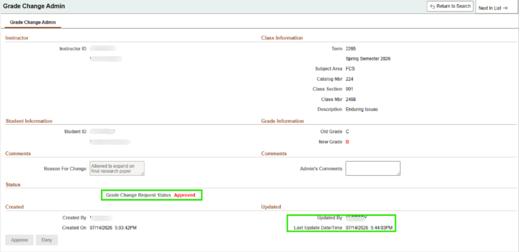Click the Grade Information section heading
The height and width of the screenshot is (252, 519).
pyautogui.click(x=283, y=121)
